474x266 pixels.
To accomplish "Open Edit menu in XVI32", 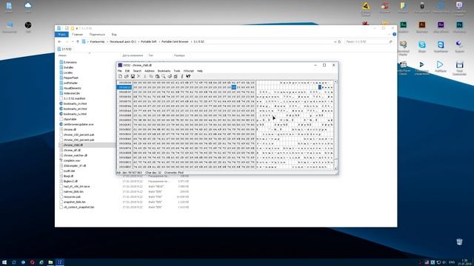I will pos(127,71).
